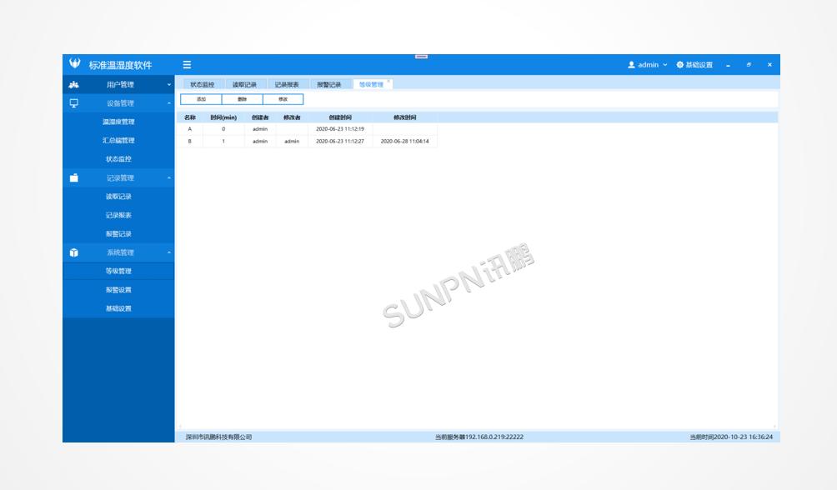This screenshot has height=490, width=837.
Task: Close the 等级管理 tab
Action: coord(388,82)
